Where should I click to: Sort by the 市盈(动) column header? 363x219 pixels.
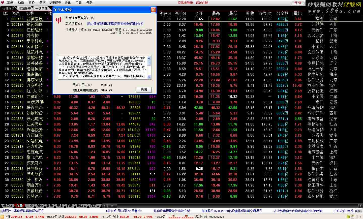click(265, 13)
